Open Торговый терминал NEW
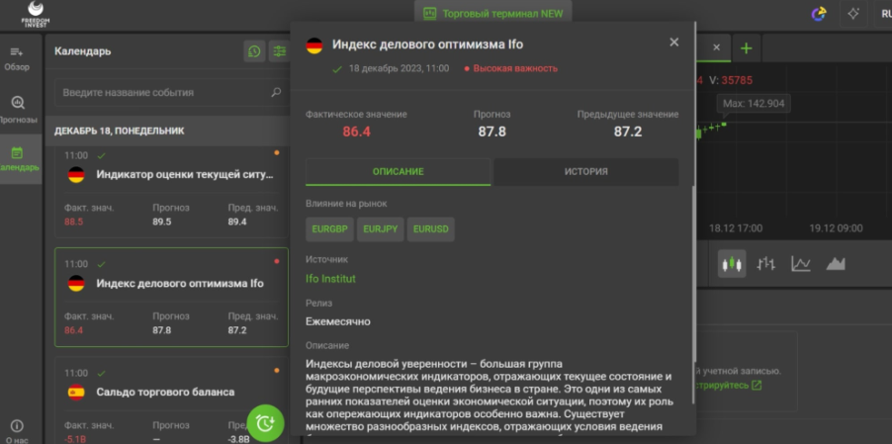The height and width of the screenshot is (444, 892). pyautogui.click(x=493, y=13)
